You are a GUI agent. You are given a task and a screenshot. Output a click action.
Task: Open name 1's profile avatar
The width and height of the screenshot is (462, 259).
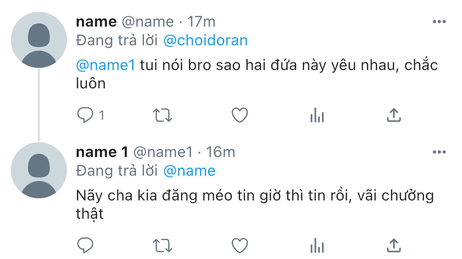39,170
